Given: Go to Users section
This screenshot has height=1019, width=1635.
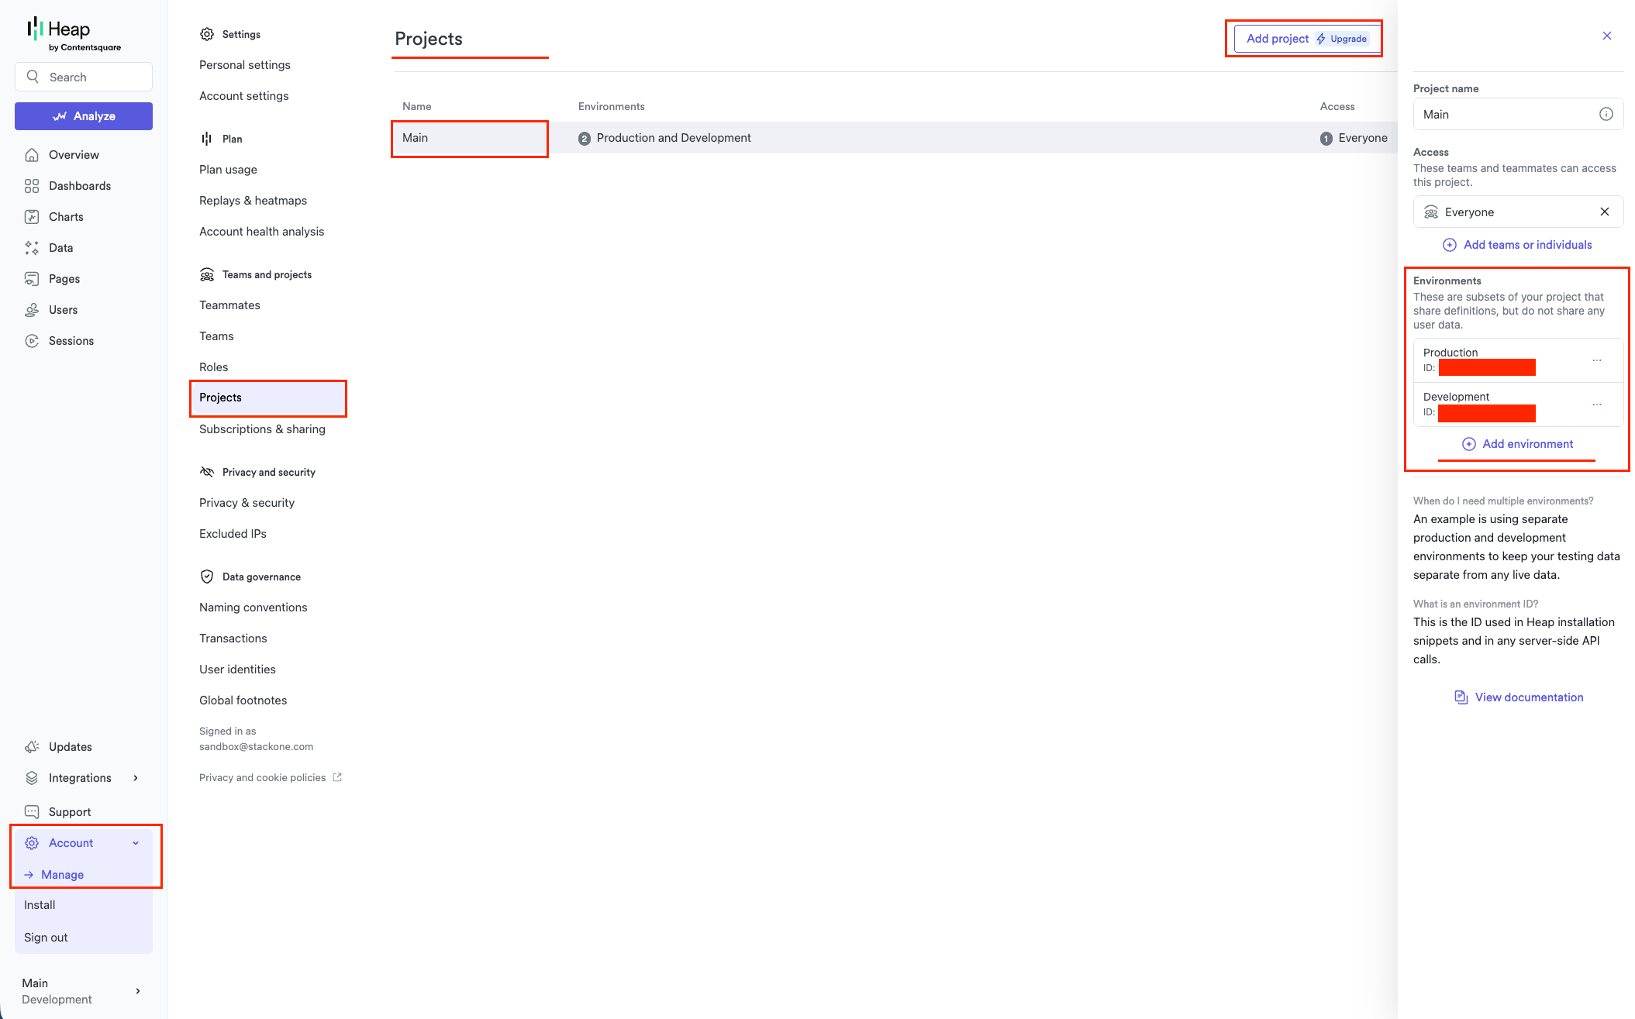Looking at the screenshot, I should [63, 310].
